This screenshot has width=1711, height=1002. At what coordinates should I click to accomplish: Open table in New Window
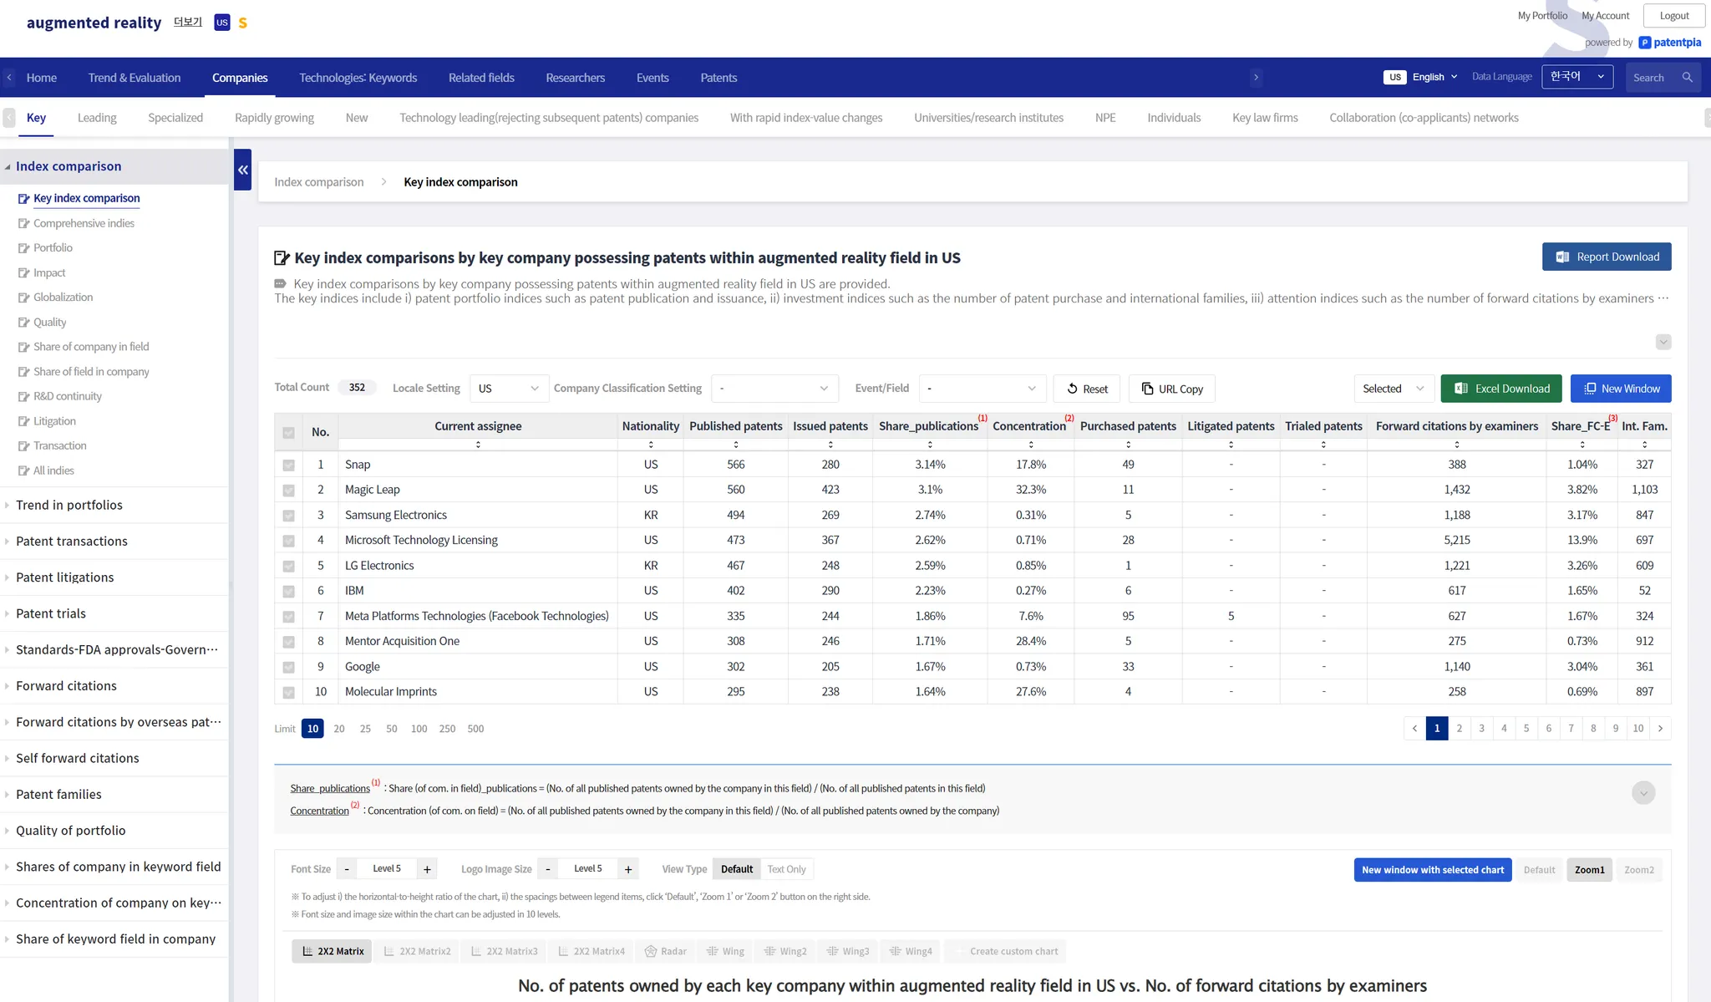pos(1620,389)
